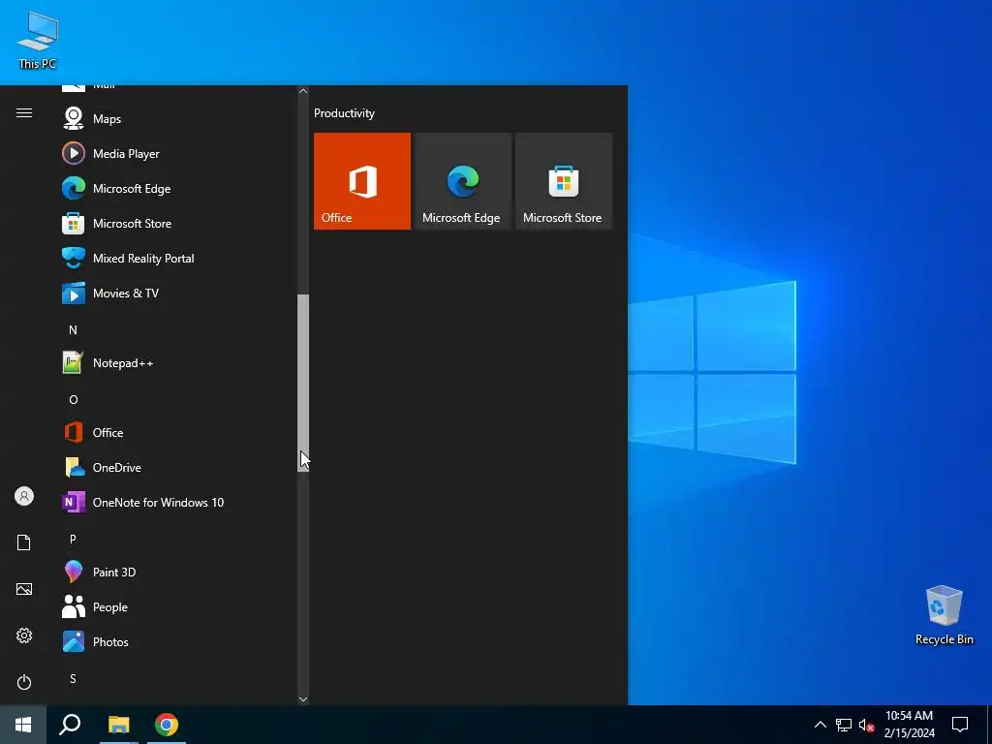Click the Microsoft Edge tile
The image size is (992, 744).
pos(462,181)
